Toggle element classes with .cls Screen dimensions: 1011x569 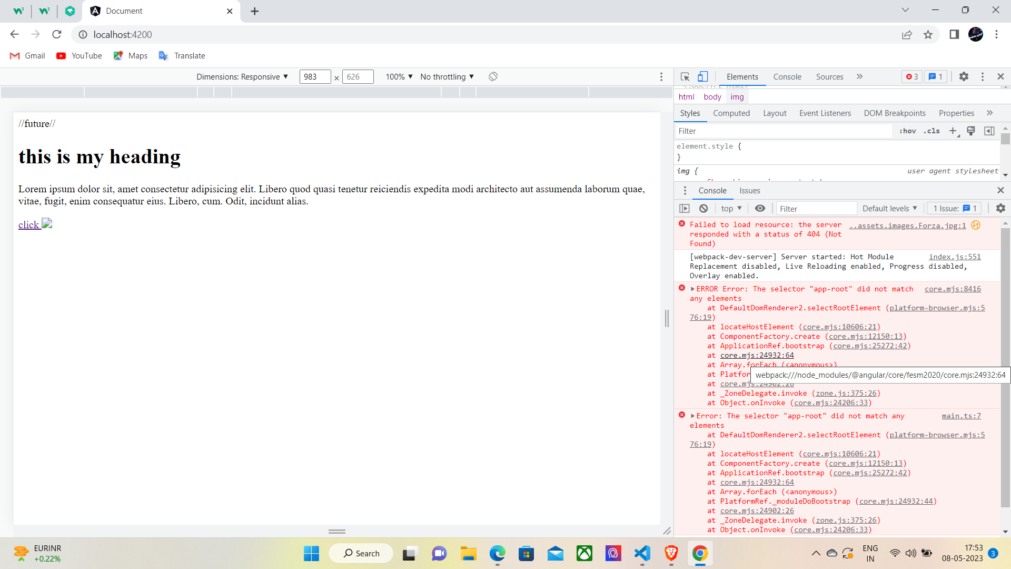click(932, 131)
